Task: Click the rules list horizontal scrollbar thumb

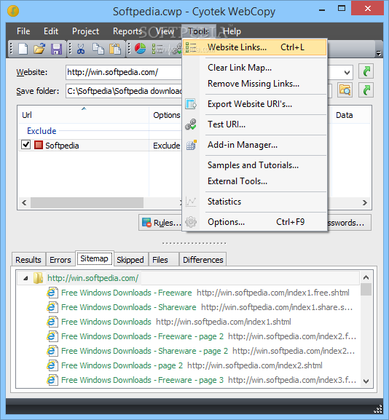Action: 87,202
